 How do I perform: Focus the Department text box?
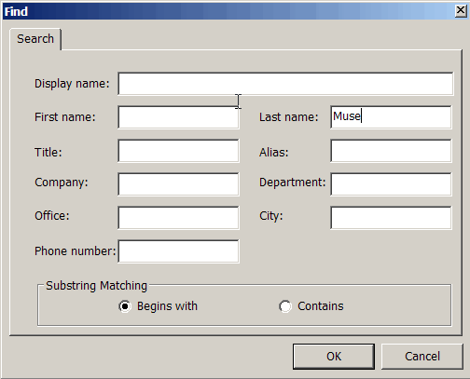[391, 184]
